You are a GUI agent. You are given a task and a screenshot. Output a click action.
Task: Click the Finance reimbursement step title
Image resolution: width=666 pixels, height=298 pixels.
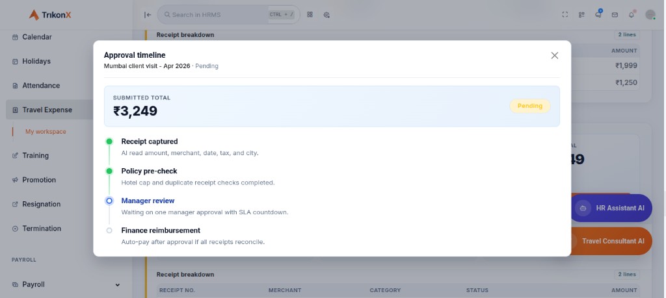pyautogui.click(x=161, y=230)
